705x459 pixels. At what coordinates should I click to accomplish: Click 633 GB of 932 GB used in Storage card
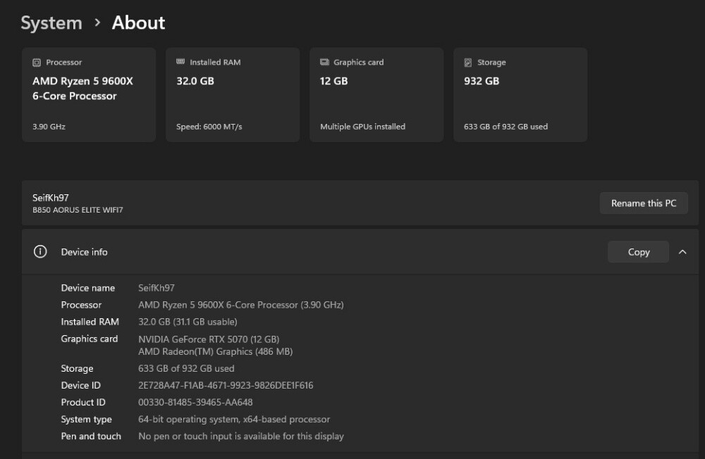tap(505, 127)
